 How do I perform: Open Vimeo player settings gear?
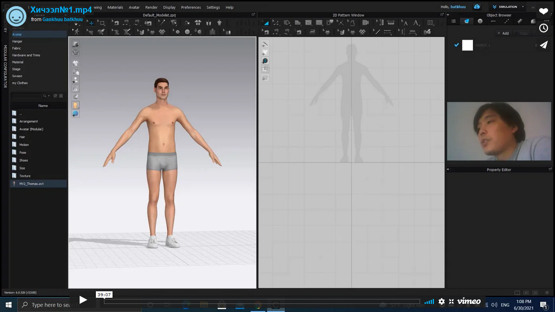pos(442,301)
